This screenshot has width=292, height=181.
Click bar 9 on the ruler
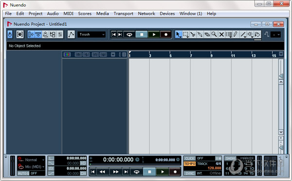[211, 55]
